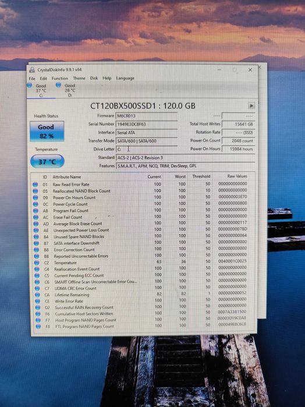
Task: Click status icon for Unexpected Power Loss Count
Action: coord(36,230)
